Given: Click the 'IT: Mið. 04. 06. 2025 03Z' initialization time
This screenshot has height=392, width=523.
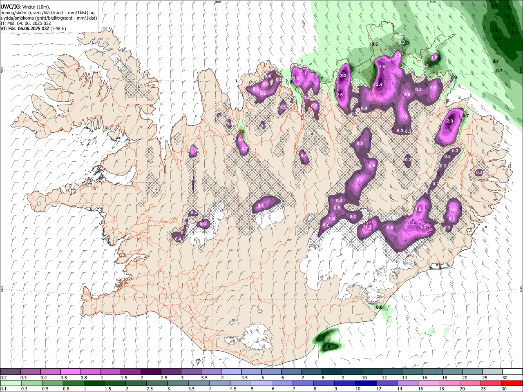Looking at the screenshot, I should click(25, 23).
